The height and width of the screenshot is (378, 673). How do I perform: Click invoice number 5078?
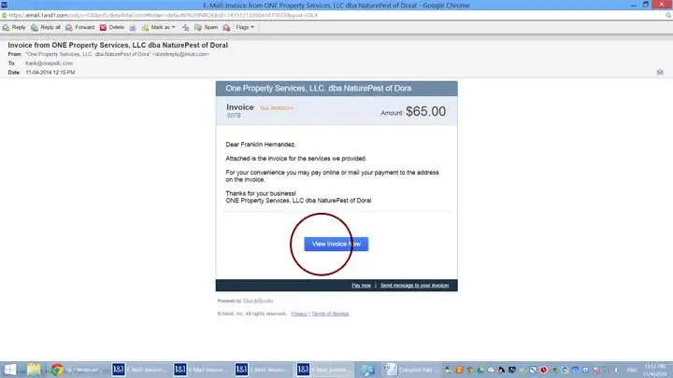point(234,116)
